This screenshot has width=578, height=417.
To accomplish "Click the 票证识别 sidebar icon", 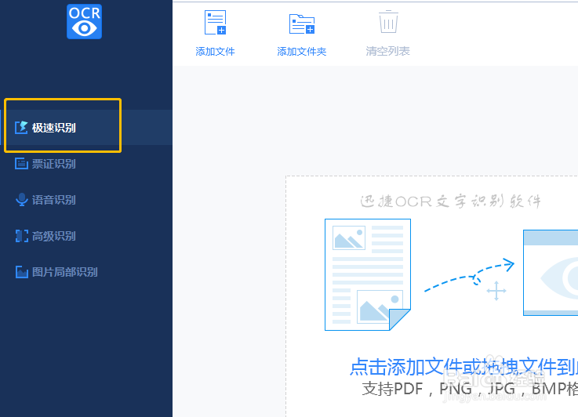I will [21, 164].
